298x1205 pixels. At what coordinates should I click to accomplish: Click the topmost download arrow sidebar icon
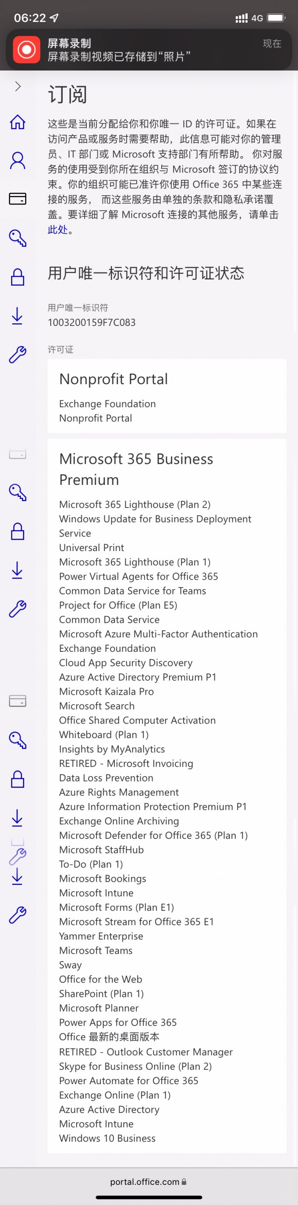point(17,316)
